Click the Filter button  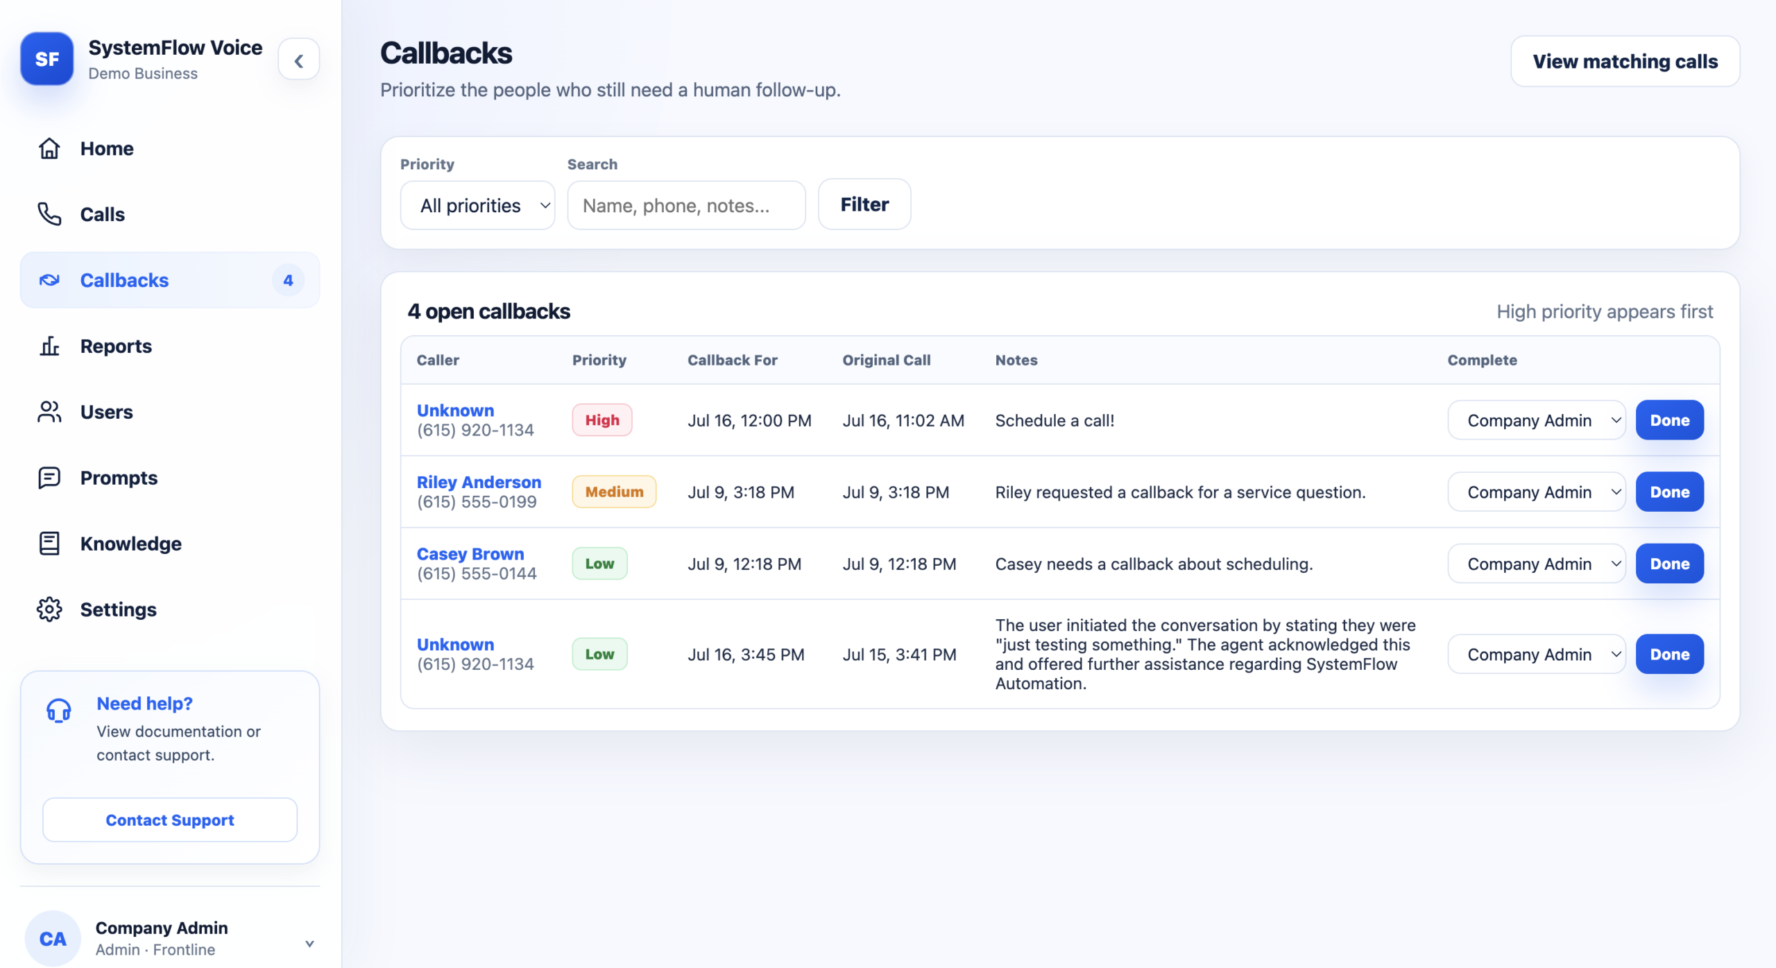coord(864,205)
